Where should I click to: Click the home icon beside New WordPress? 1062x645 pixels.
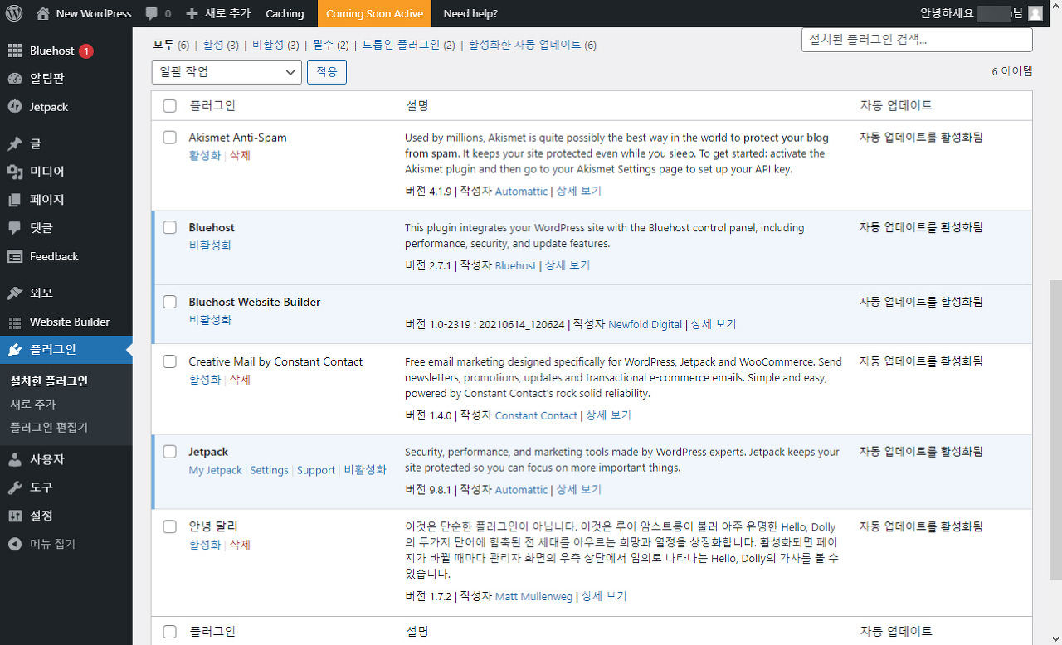(43, 13)
